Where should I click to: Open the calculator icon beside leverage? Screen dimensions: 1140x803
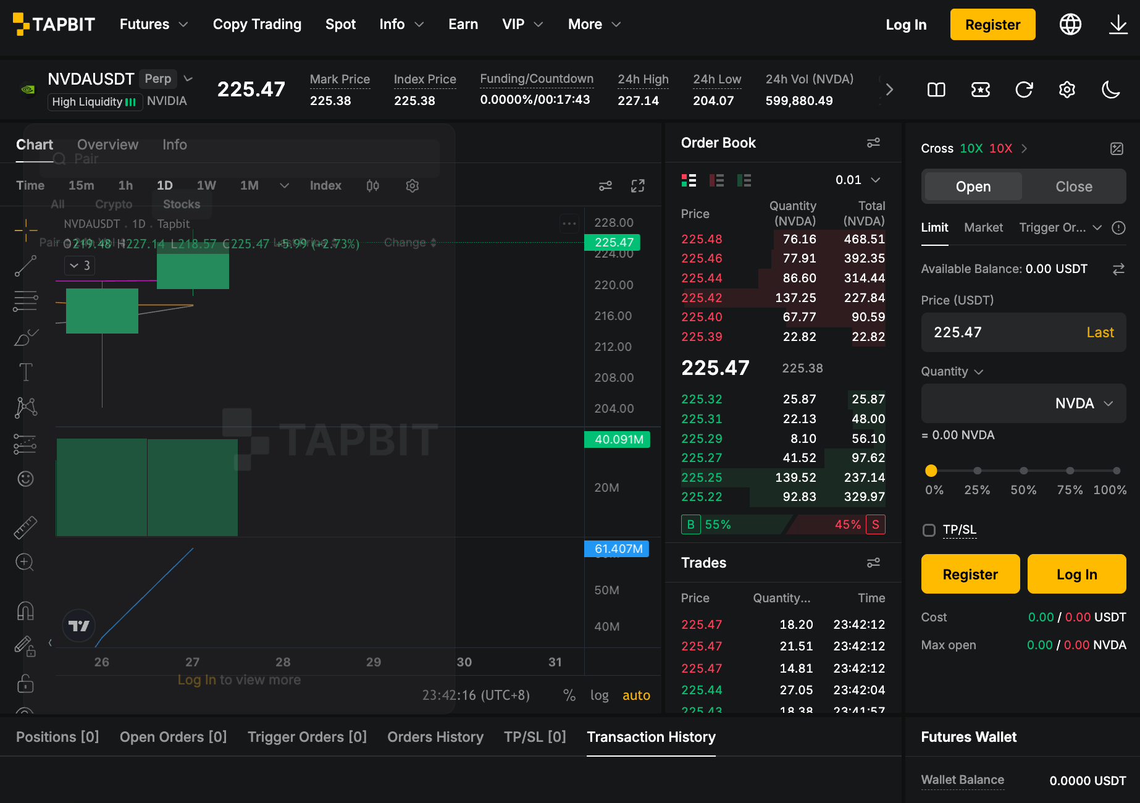coord(1117,148)
